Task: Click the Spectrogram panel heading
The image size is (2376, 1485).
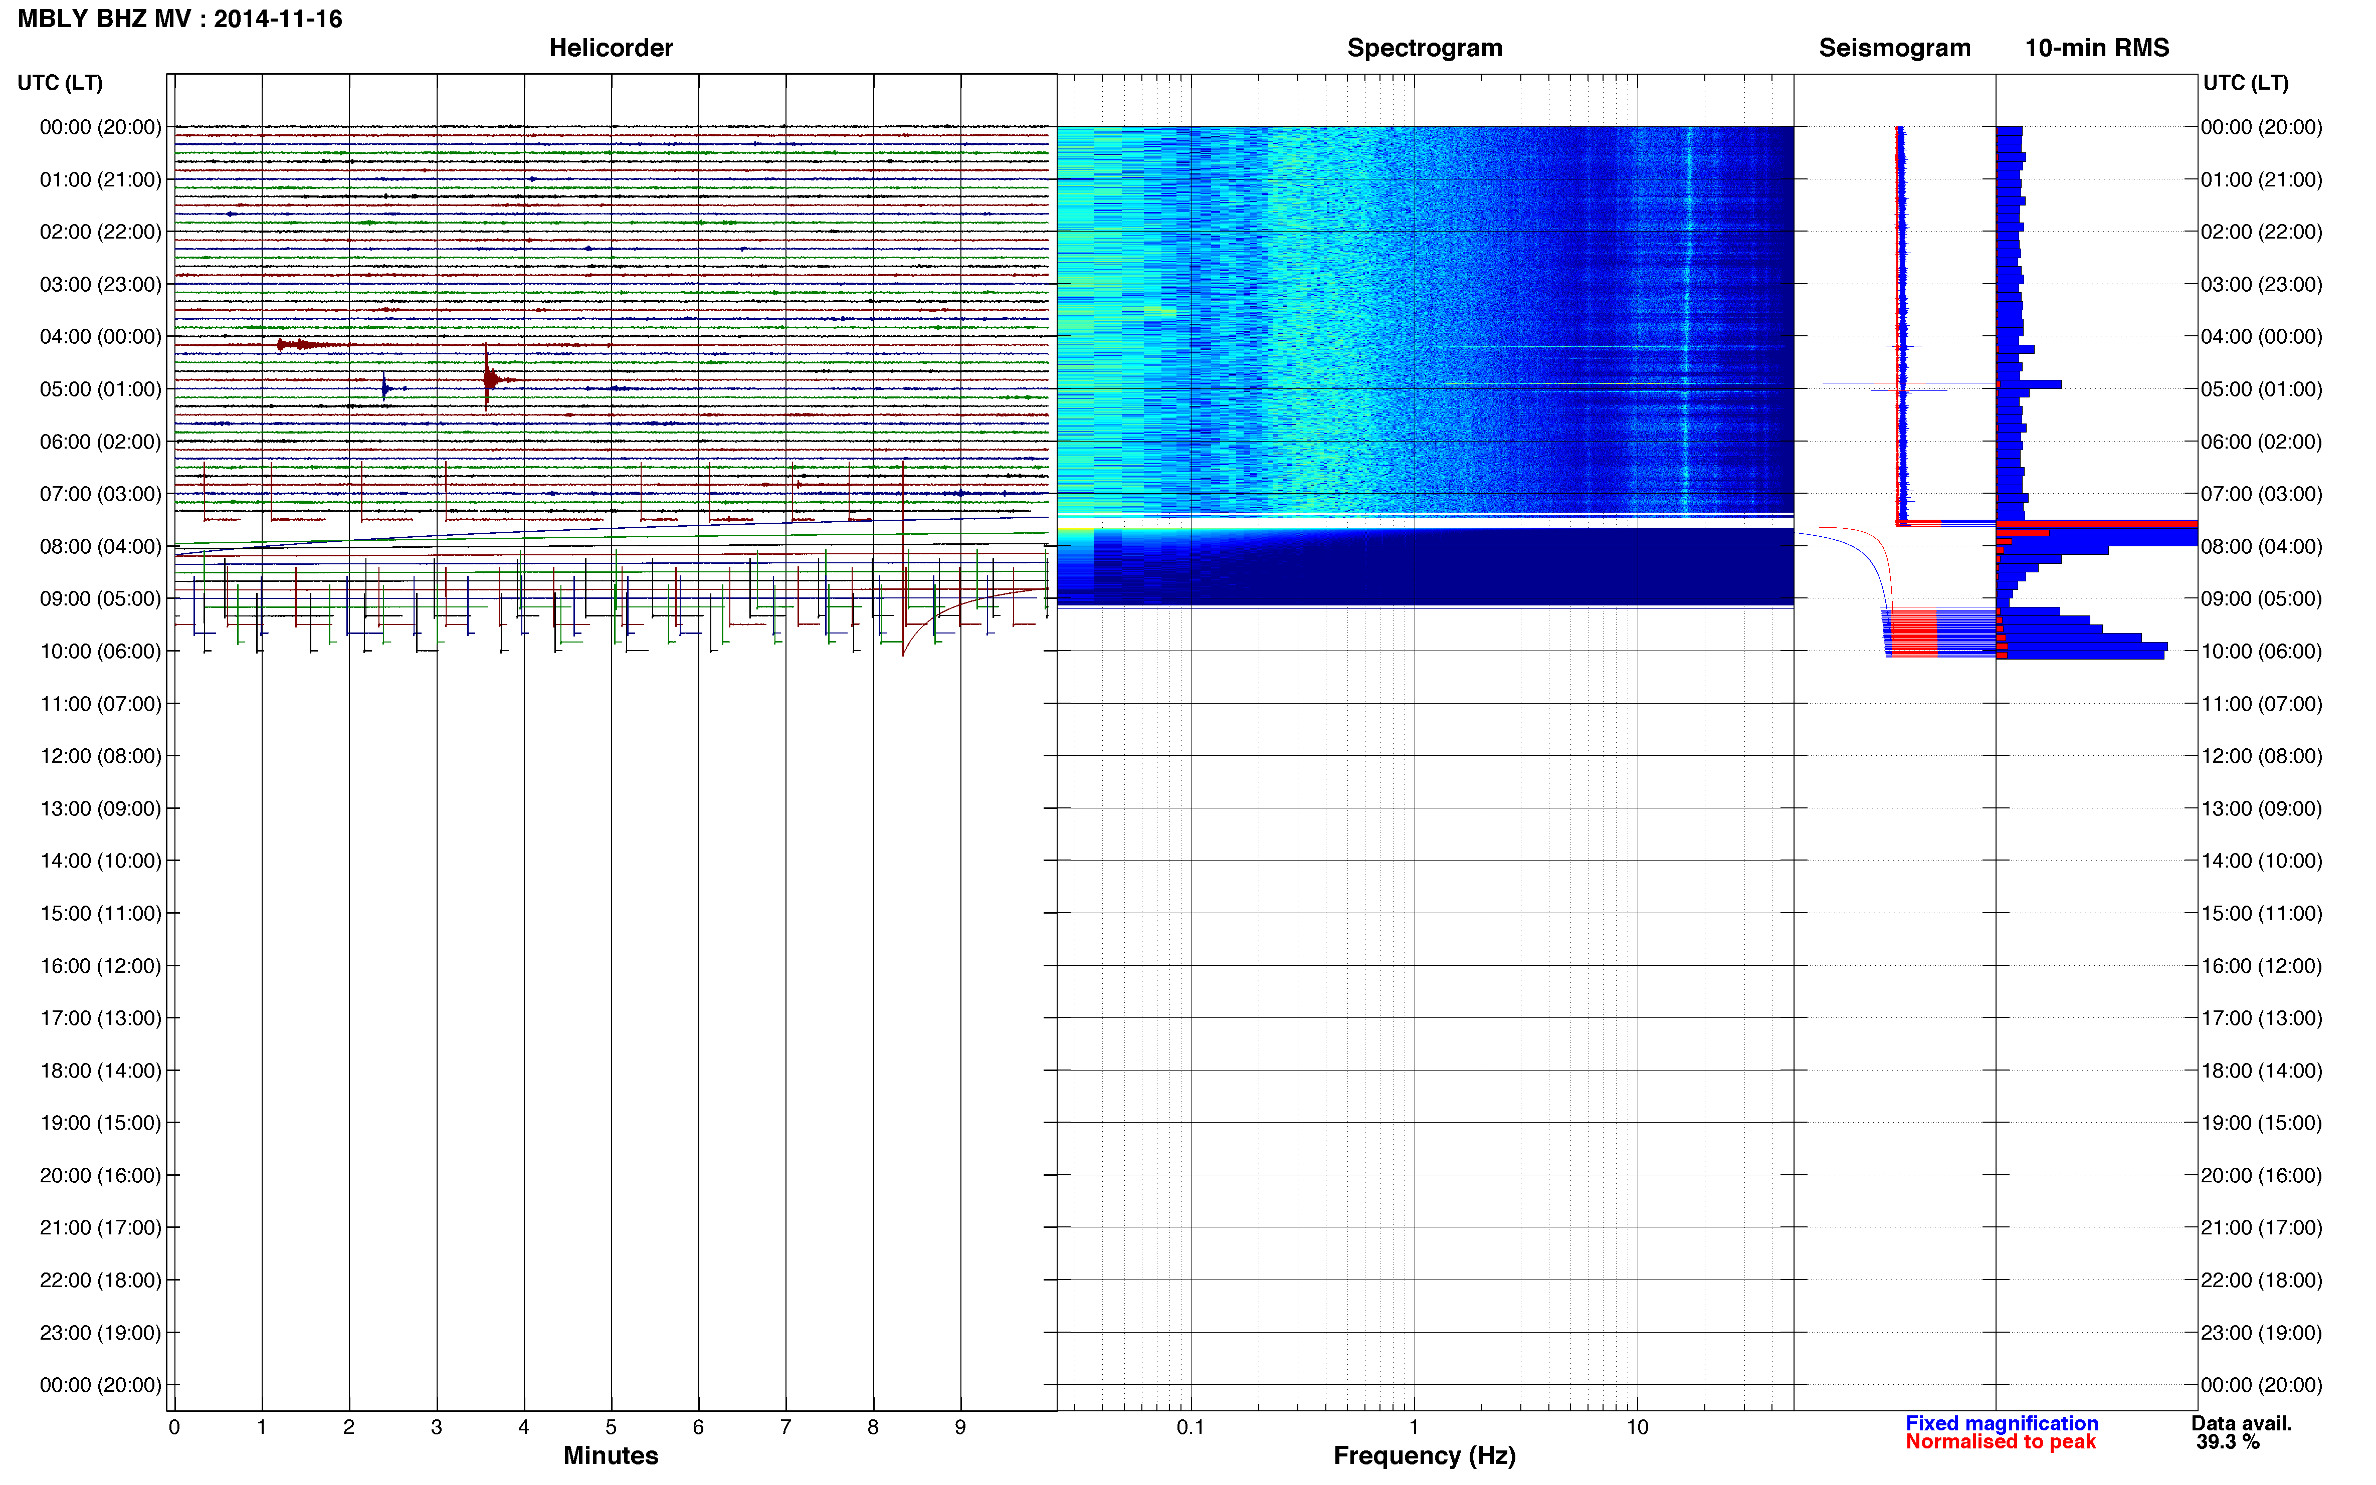Action: point(1424,47)
